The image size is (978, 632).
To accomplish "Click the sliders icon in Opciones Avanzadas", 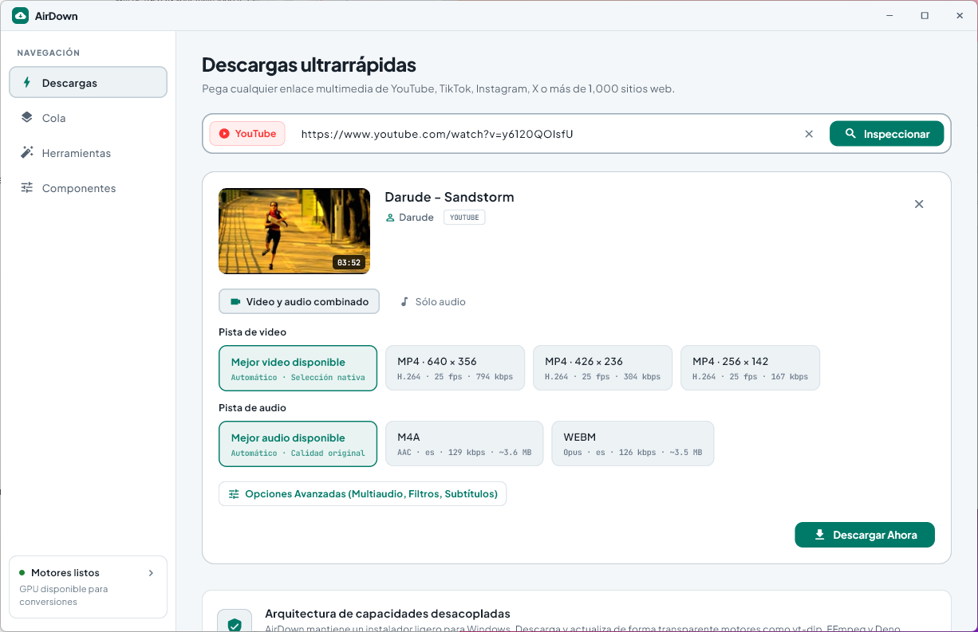I will coord(234,494).
